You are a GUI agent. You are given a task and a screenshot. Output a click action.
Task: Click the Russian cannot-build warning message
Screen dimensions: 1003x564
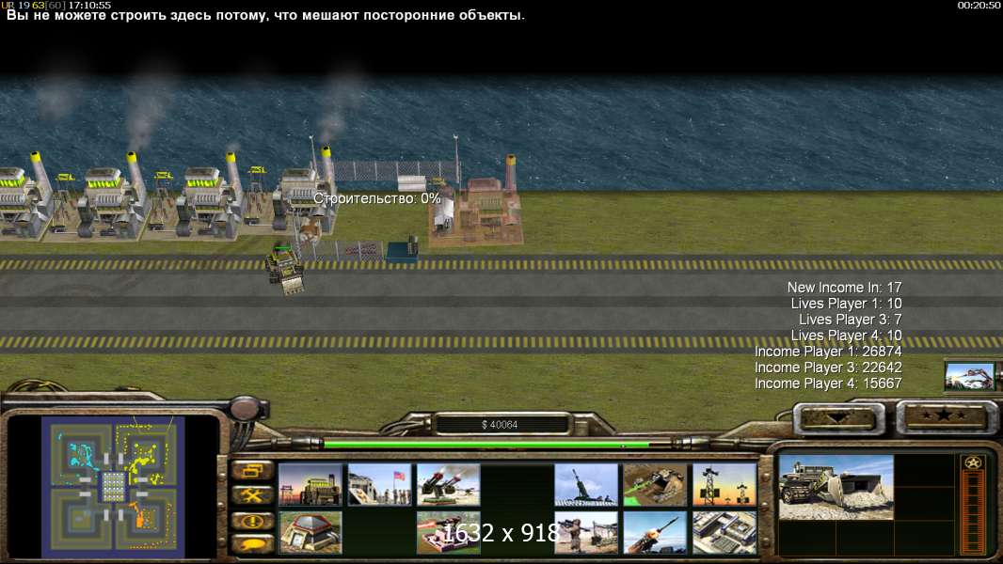(265, 15)
